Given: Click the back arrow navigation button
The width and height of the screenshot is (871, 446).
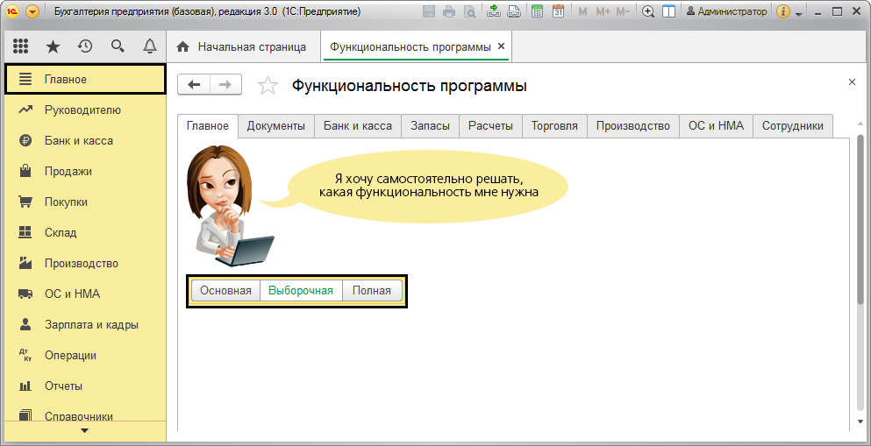Looking at the screenshot, I should (x=193, y=85).
